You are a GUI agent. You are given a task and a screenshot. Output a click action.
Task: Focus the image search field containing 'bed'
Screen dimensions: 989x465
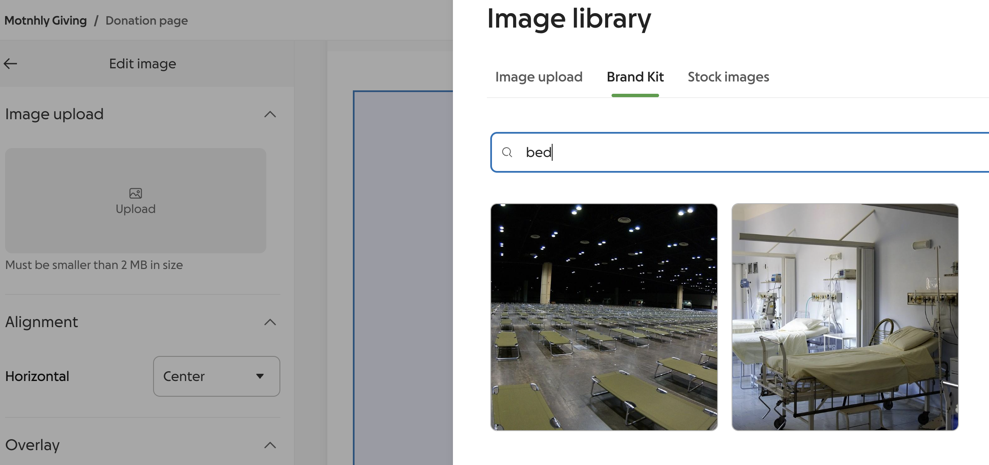coord(740,152)
